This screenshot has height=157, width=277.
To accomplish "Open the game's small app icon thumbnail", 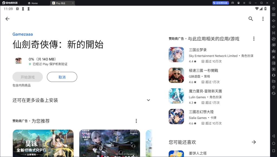I will click(18, 61).
